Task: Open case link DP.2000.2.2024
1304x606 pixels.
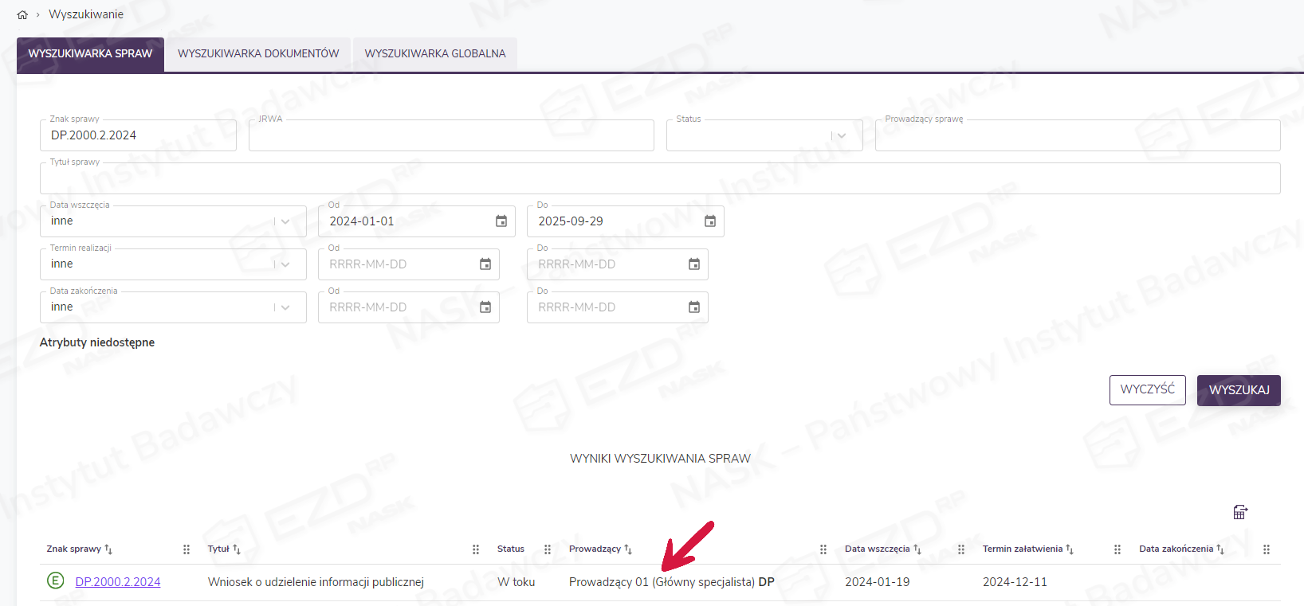Action: [118, 582]
